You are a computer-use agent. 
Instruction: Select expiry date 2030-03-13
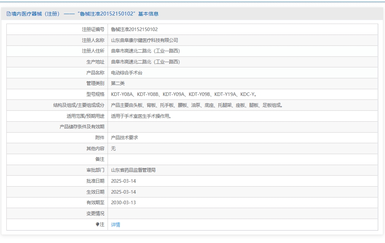pyautogui.click(x=123, y=203)
